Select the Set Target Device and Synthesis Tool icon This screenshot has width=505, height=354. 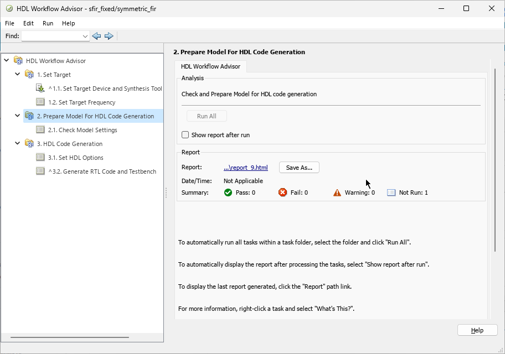coord(39,88)
